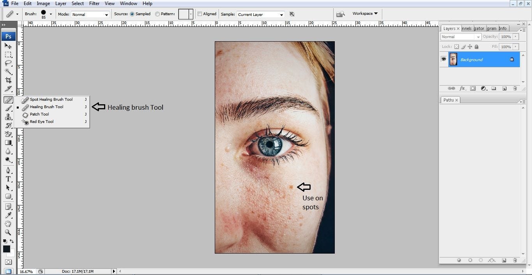
Task: Select the Move tool
Action: point(8,46)
